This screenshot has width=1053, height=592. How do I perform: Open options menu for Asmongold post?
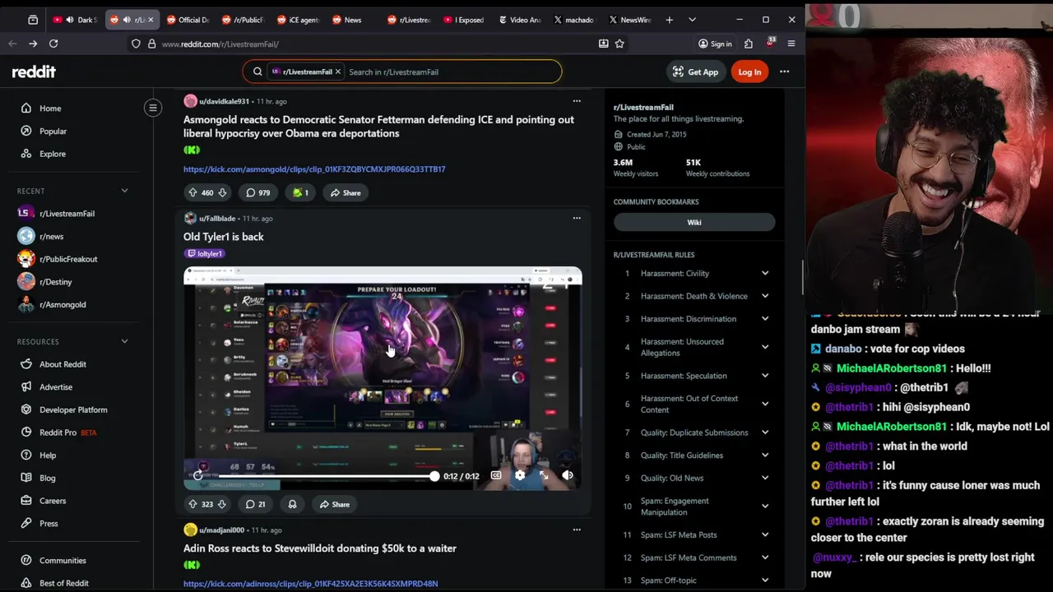point(577,101)
